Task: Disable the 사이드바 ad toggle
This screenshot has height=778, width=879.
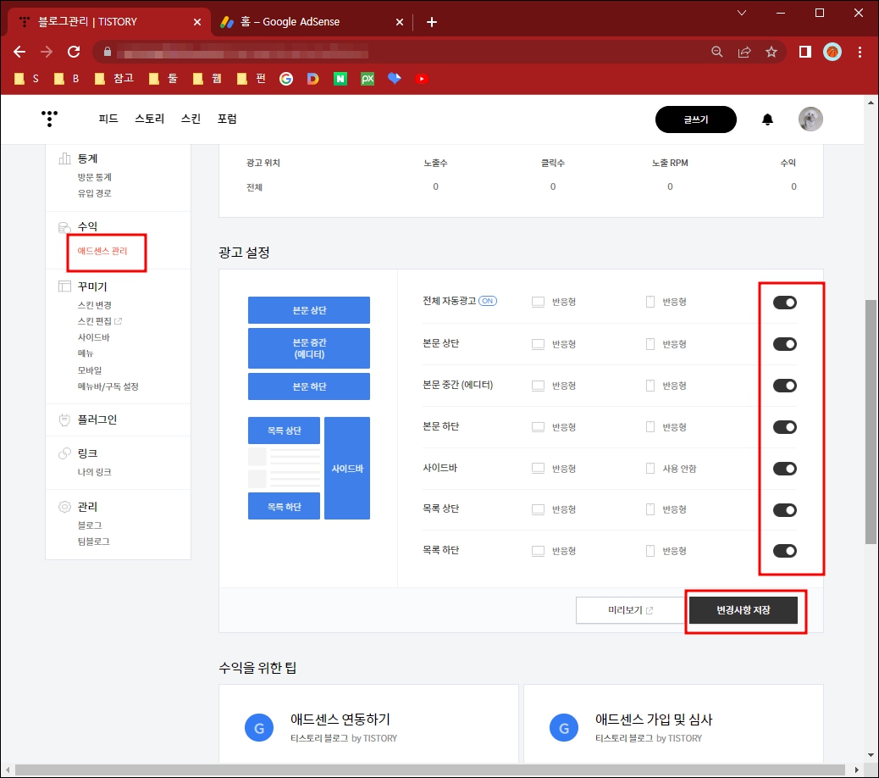Action: pos(783,468)
